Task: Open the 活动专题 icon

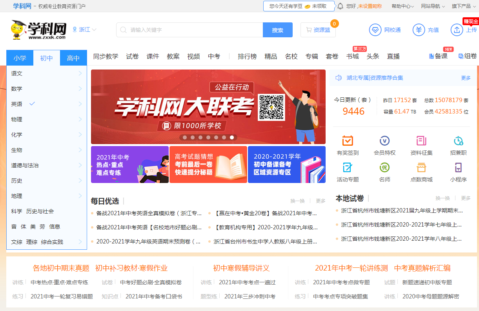Action: [x=348, y=167]
